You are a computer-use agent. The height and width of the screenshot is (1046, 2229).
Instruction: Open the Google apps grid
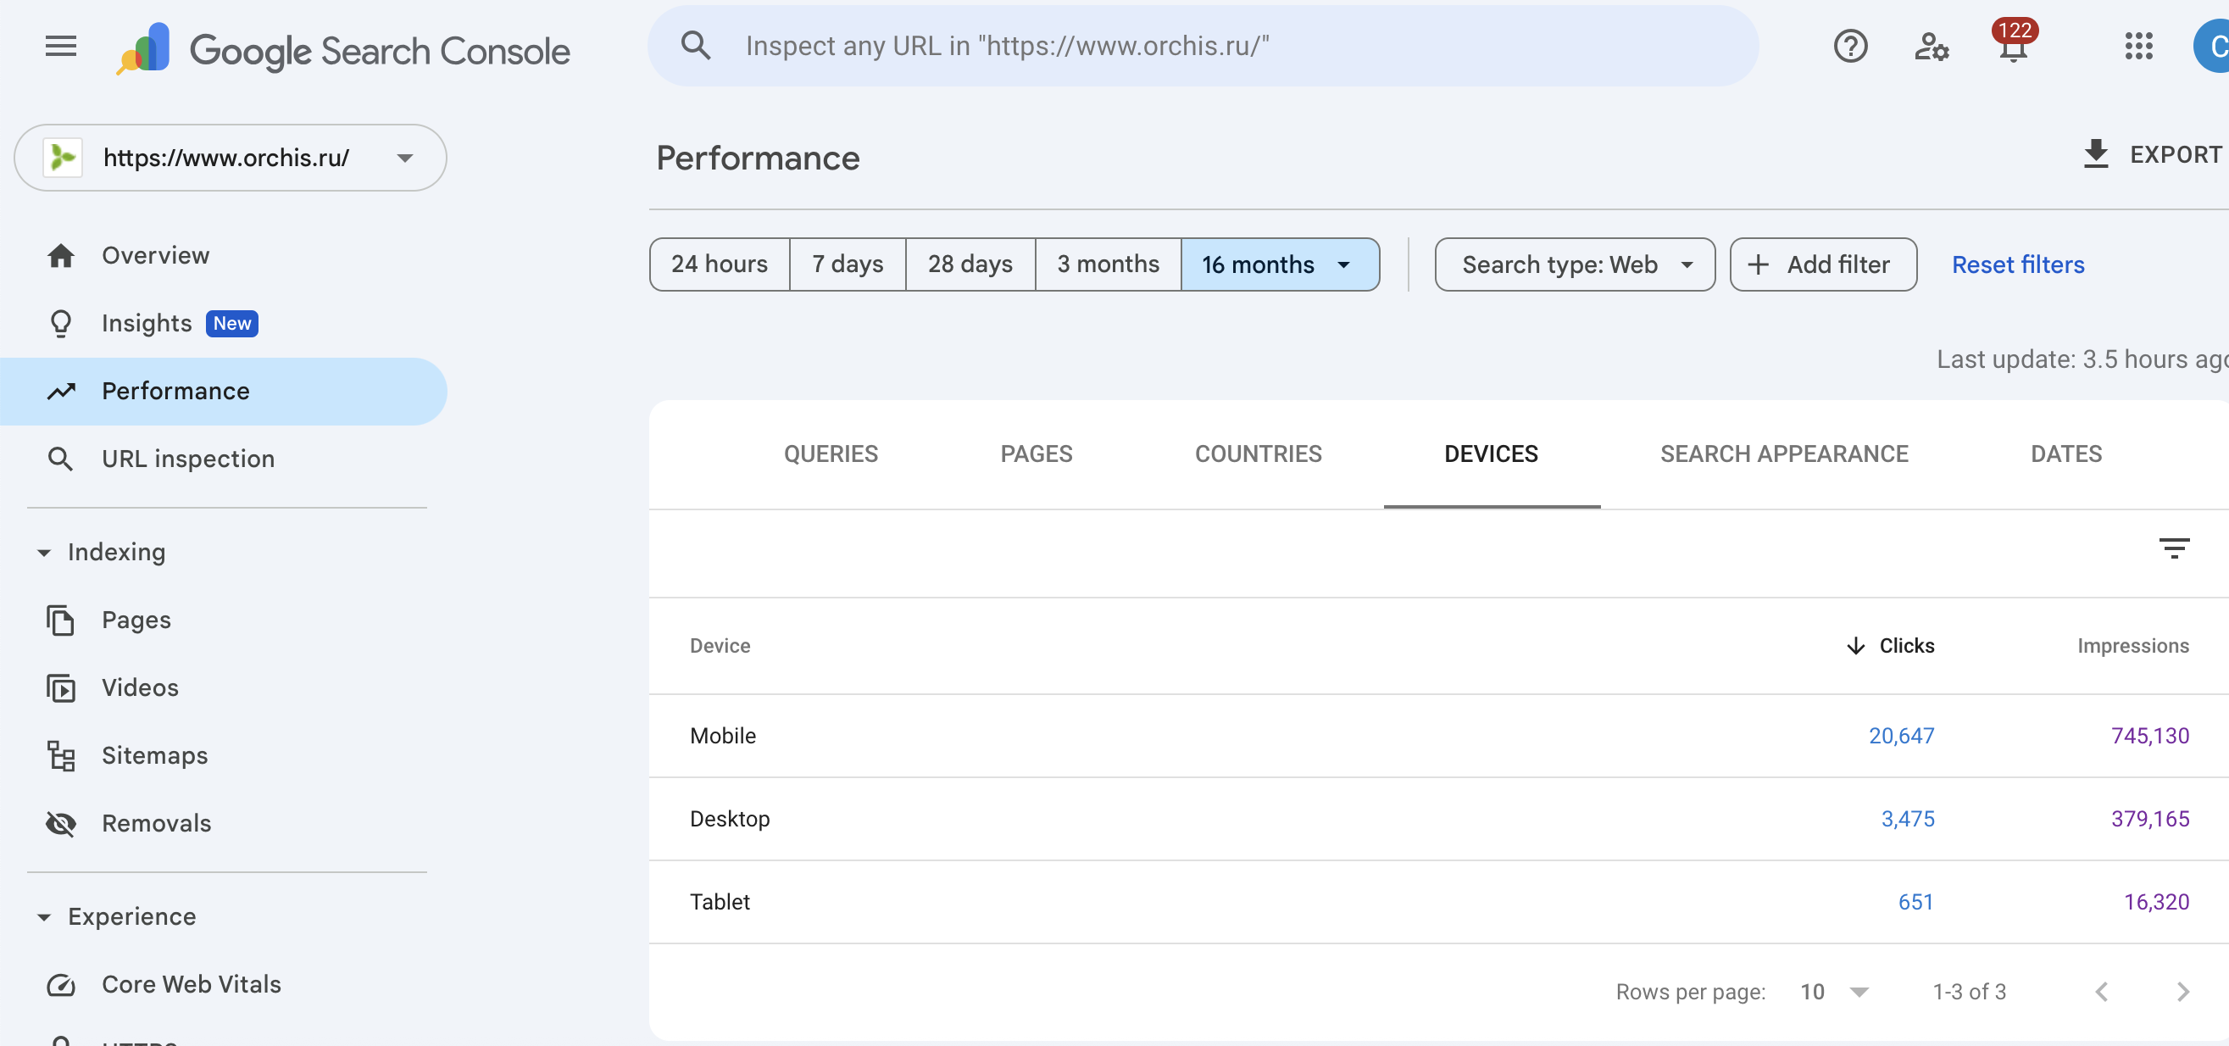[2138, 47]
